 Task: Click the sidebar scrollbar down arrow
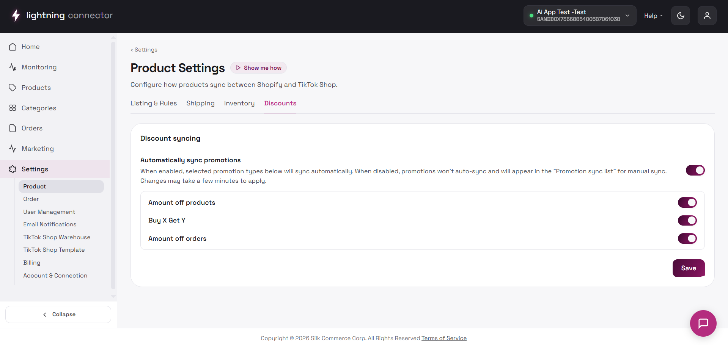pyautogui.click(x=113, y=296)
